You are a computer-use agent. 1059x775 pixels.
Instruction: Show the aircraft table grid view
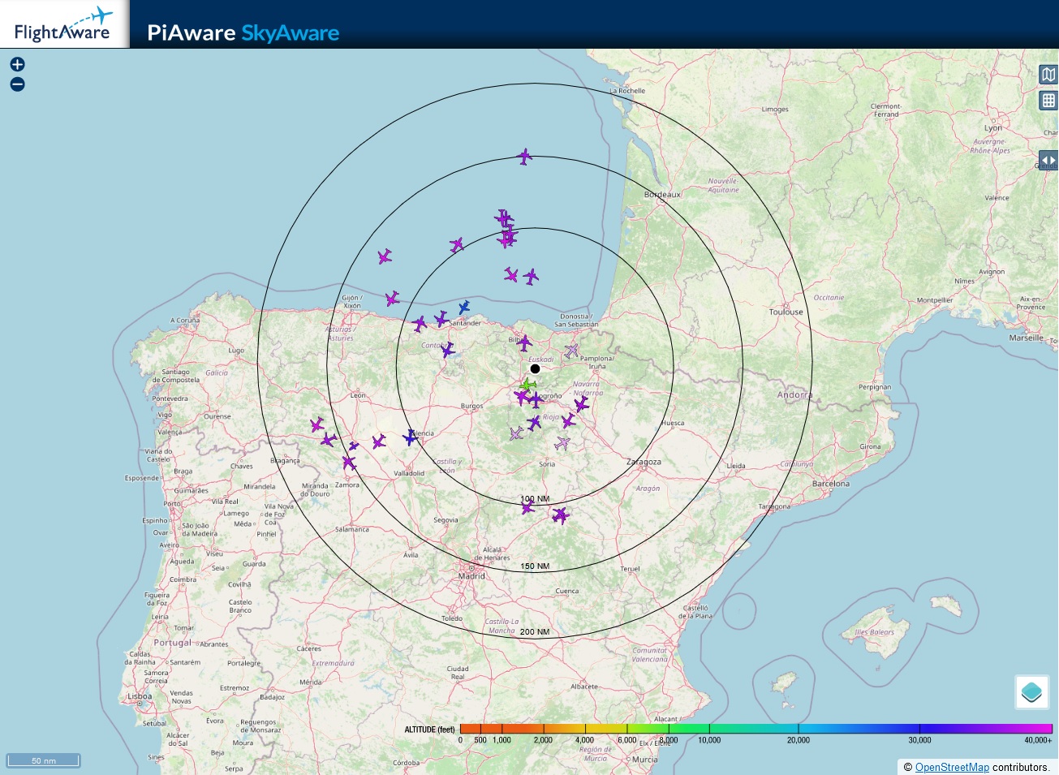pyautogui.click(x=1048, y=101)
